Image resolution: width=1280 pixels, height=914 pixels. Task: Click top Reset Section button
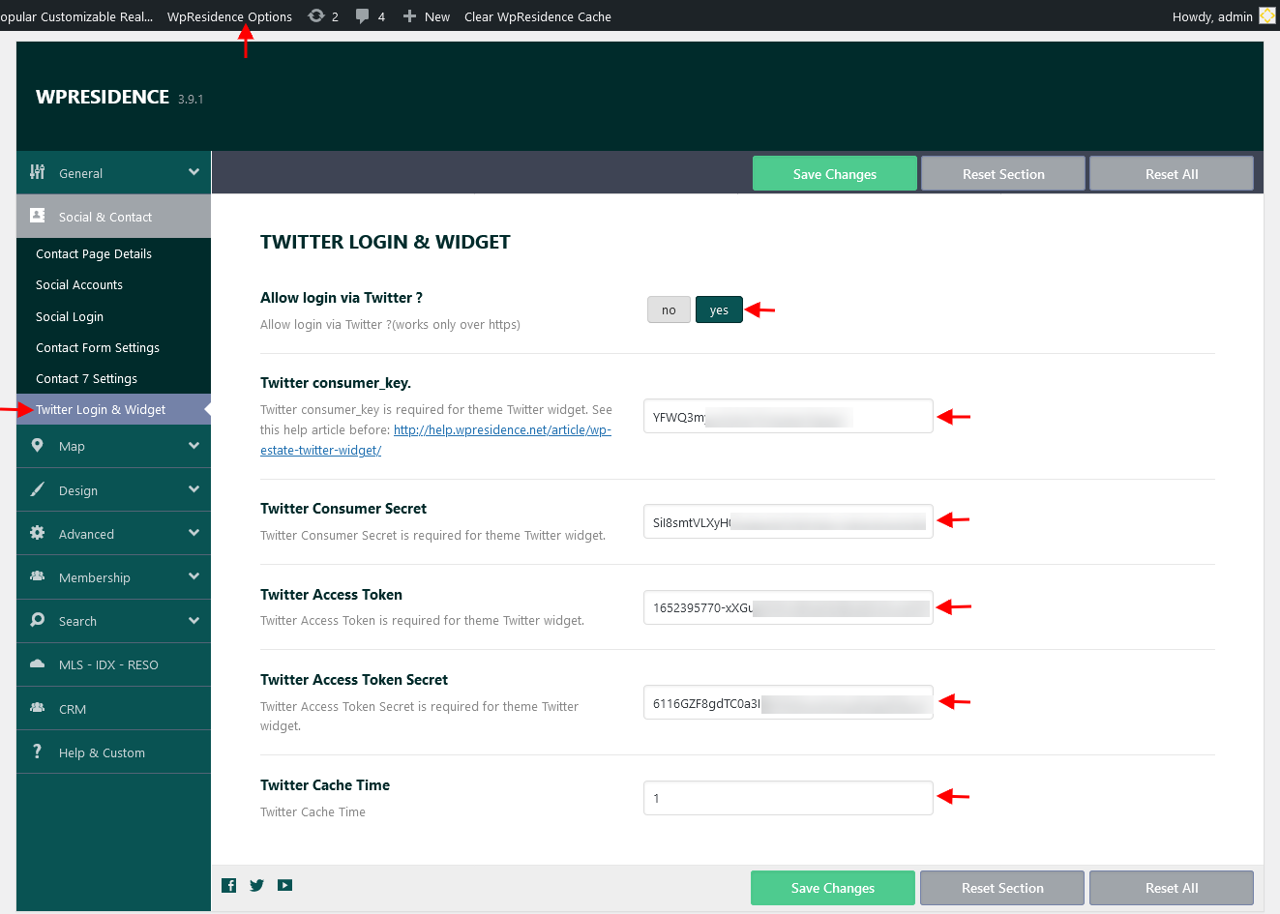(x=1003, y=174)
